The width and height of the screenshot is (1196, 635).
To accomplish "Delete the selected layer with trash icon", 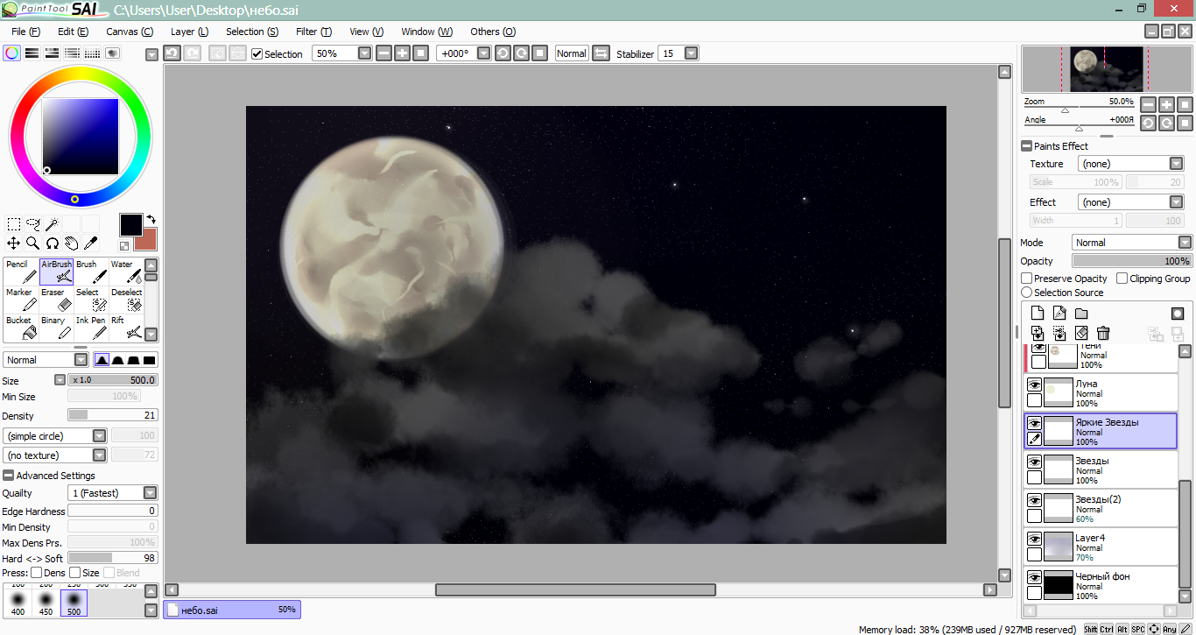I will click(1103, 333).
